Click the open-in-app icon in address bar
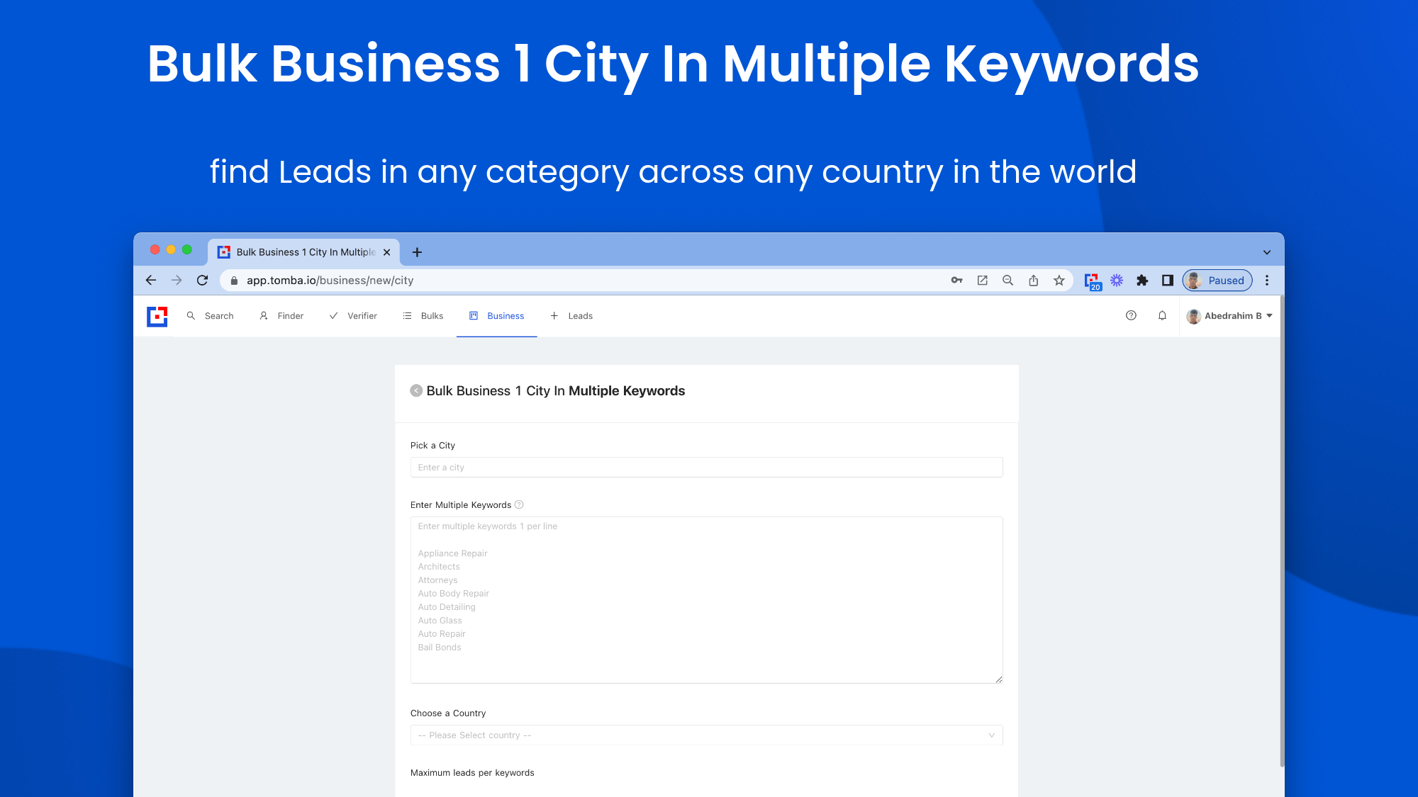Viewport: 1418px width, 797px height. coord(982,281)
